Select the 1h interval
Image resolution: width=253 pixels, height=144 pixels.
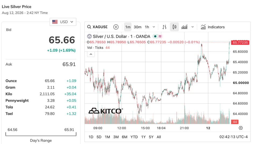147,27
